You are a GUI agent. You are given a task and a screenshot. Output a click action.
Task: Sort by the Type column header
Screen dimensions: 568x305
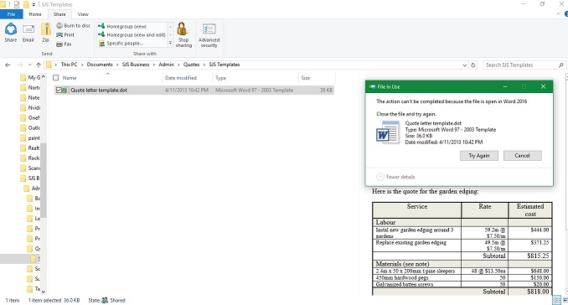220,78
